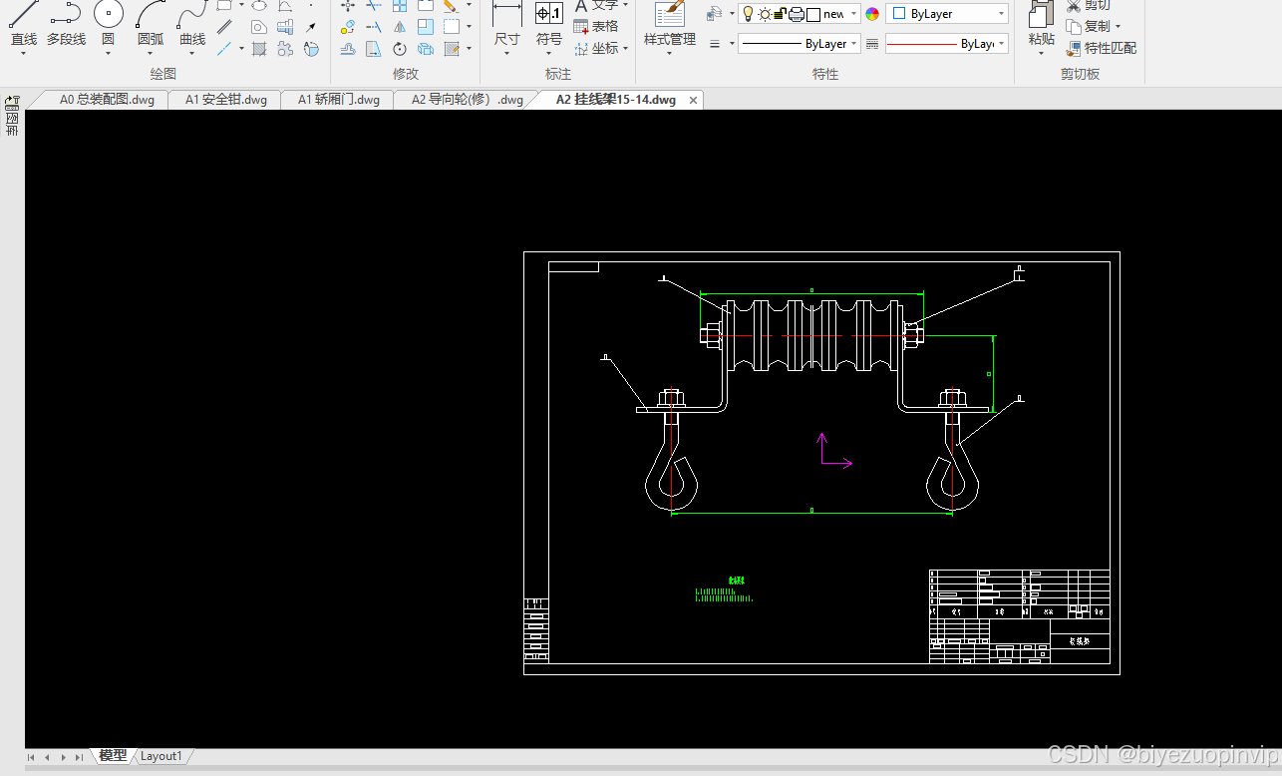Click the lineweight lines icon
The height and width of the screenshot is (776, 1282).
(715, 44)
